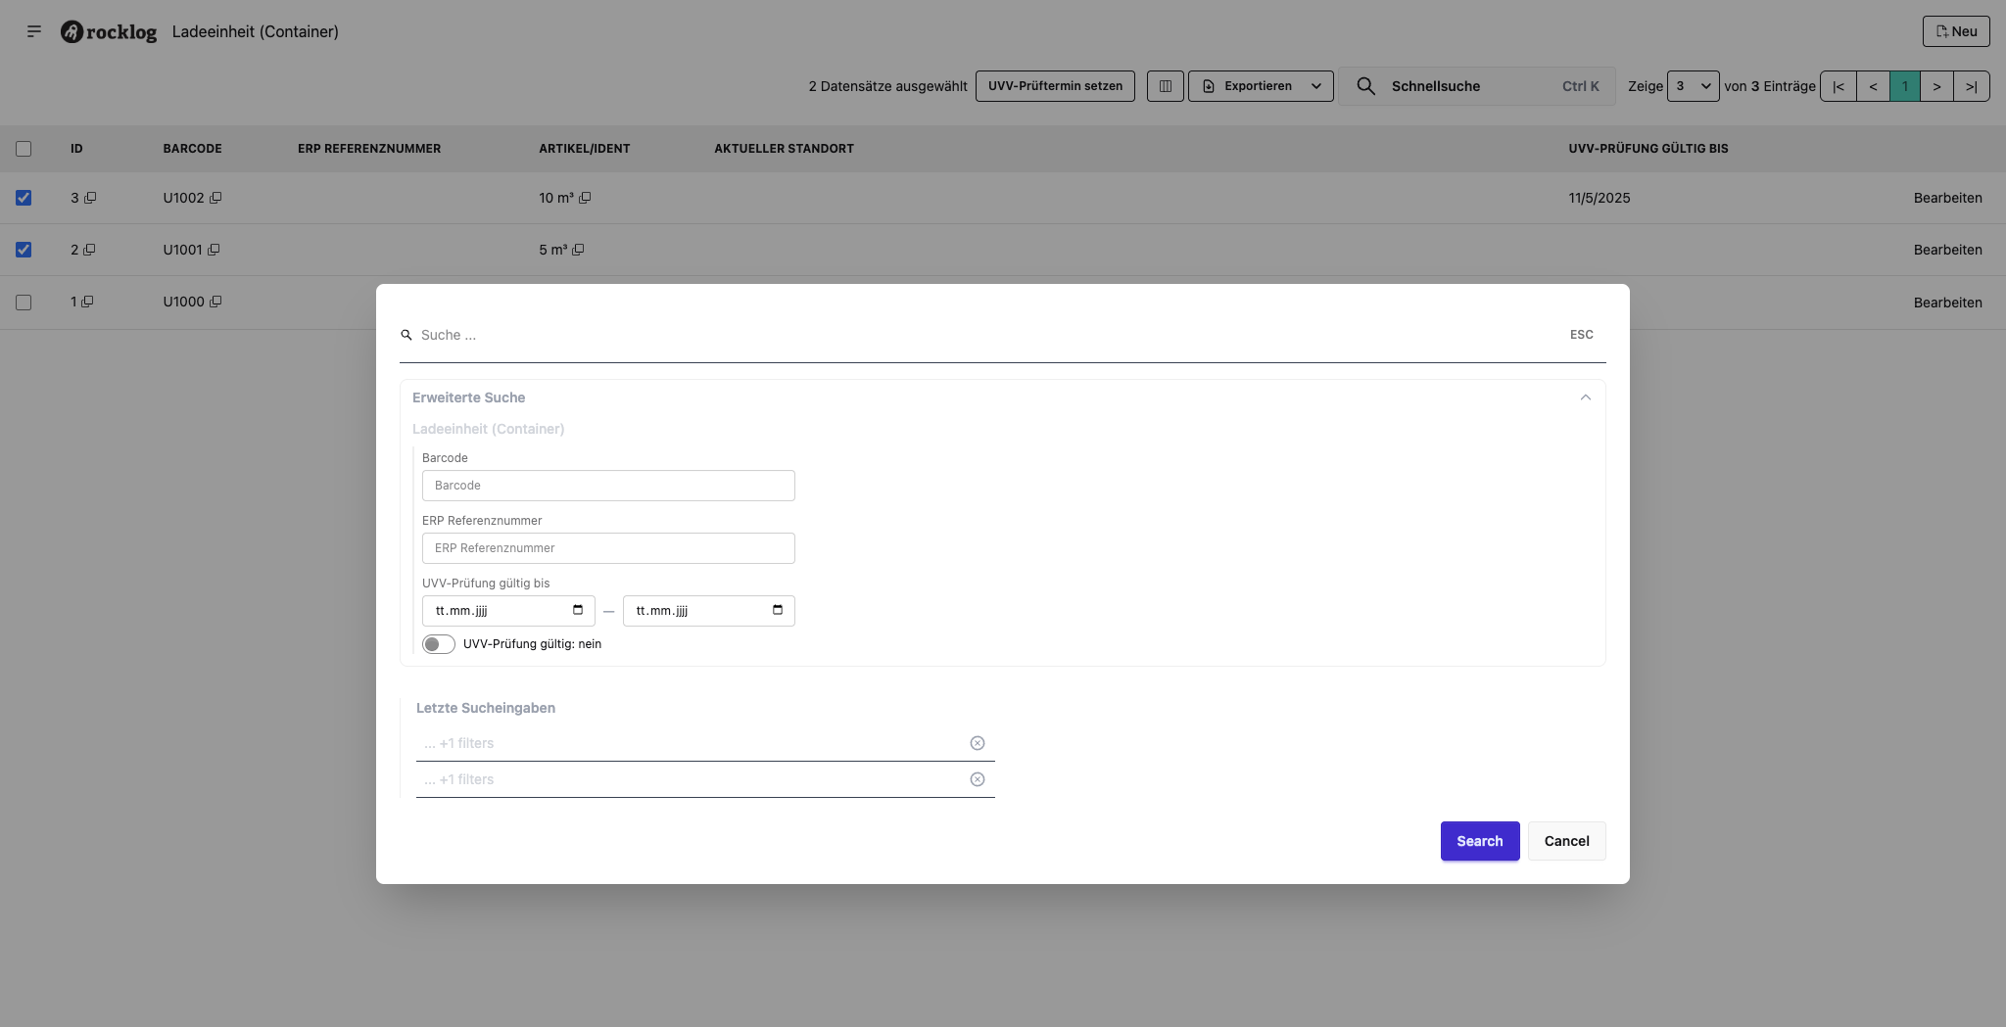
Task: Collapse the Erweiterte Suche section
Action: click(1586, 397)
